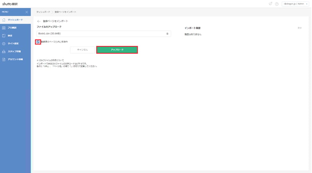Click the announcement megaphone icon in header
Screen dimensions: 312x173
[x=270, y=4]
